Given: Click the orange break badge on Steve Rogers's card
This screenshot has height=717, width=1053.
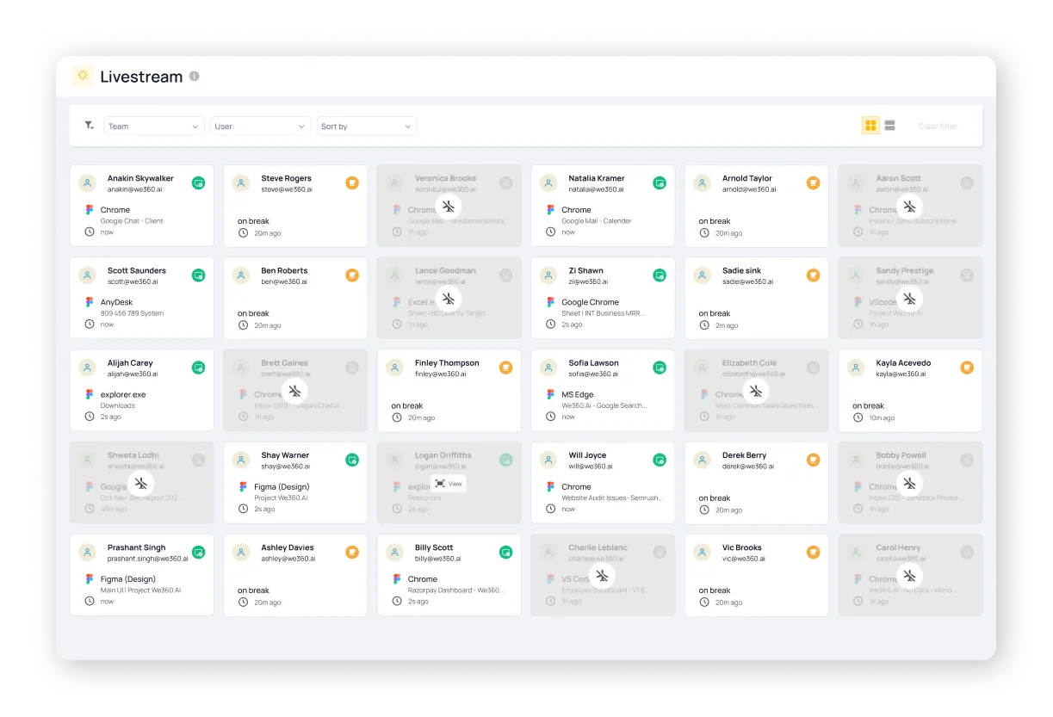Looking at the screenshot, I should (x=352, y=182).
